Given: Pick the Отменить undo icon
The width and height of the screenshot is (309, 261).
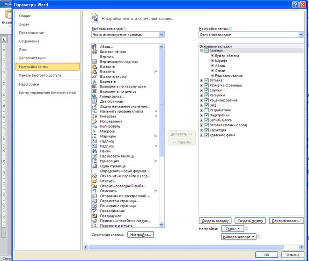Looking at the screenshot, I should tap(95, 191).
